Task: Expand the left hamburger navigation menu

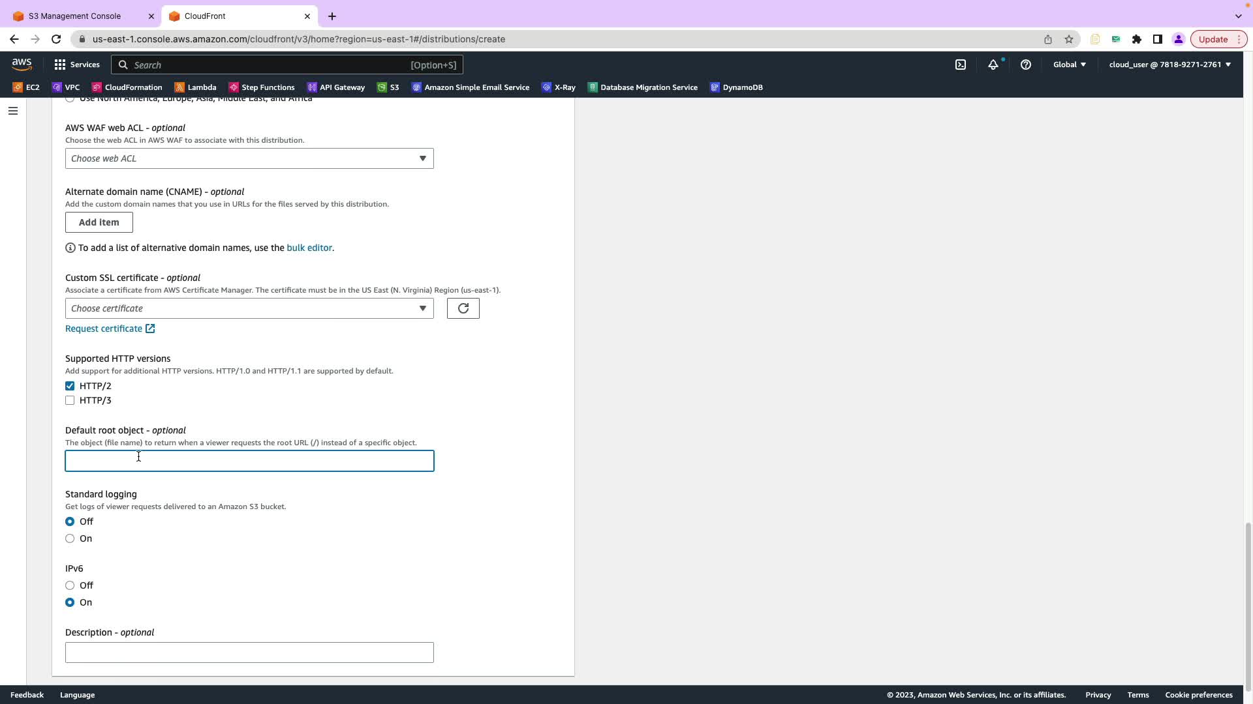Action: (x=13, y=111)
